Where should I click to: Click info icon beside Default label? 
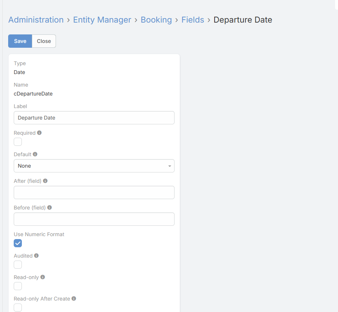[35, 154]
